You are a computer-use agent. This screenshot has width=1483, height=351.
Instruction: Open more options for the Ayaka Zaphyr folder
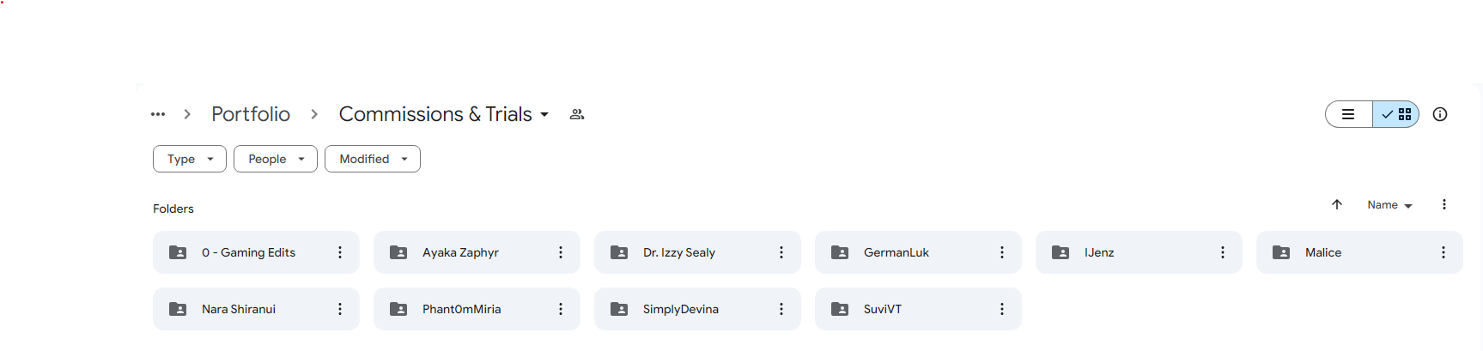pyautogui.click(x=561, y=252)
